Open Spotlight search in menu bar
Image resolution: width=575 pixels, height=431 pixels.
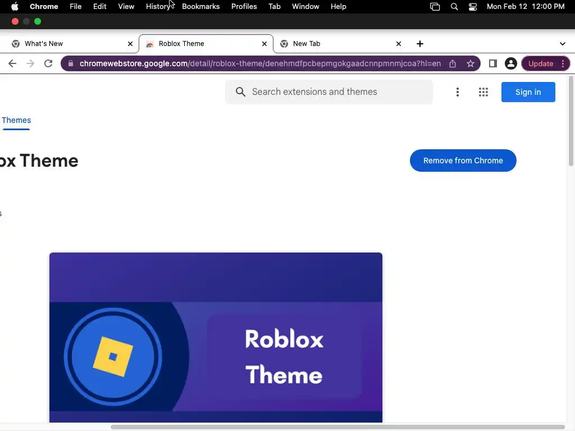point(454,7)
